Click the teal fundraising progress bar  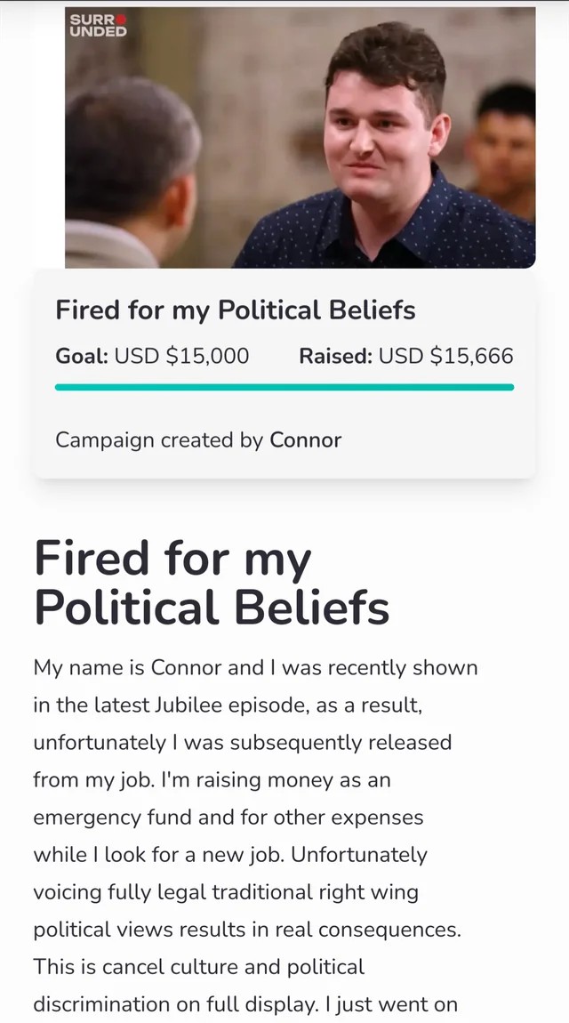284,387
